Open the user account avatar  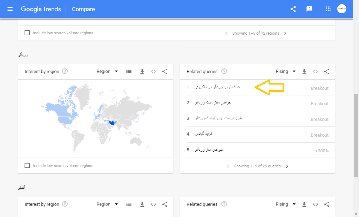pyautogui.click(x=342, y=9)
